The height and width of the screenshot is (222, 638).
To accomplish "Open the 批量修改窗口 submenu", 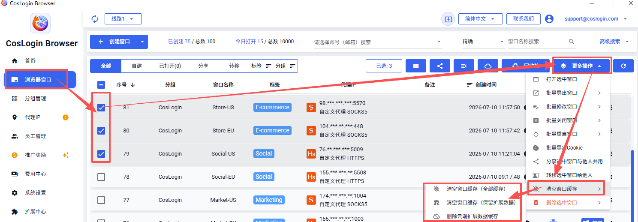I will pyautogui.click(x=568, y=107).
